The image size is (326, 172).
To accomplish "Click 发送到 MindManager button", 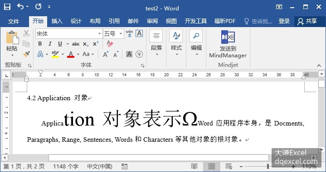I will pyautogui.click(x=228, y=44).
